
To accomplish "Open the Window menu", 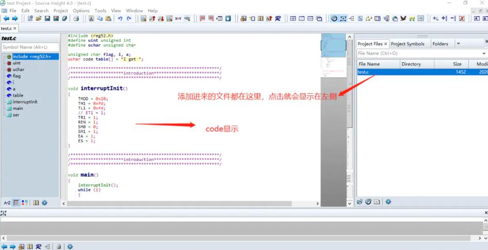I will click(134, 11).
